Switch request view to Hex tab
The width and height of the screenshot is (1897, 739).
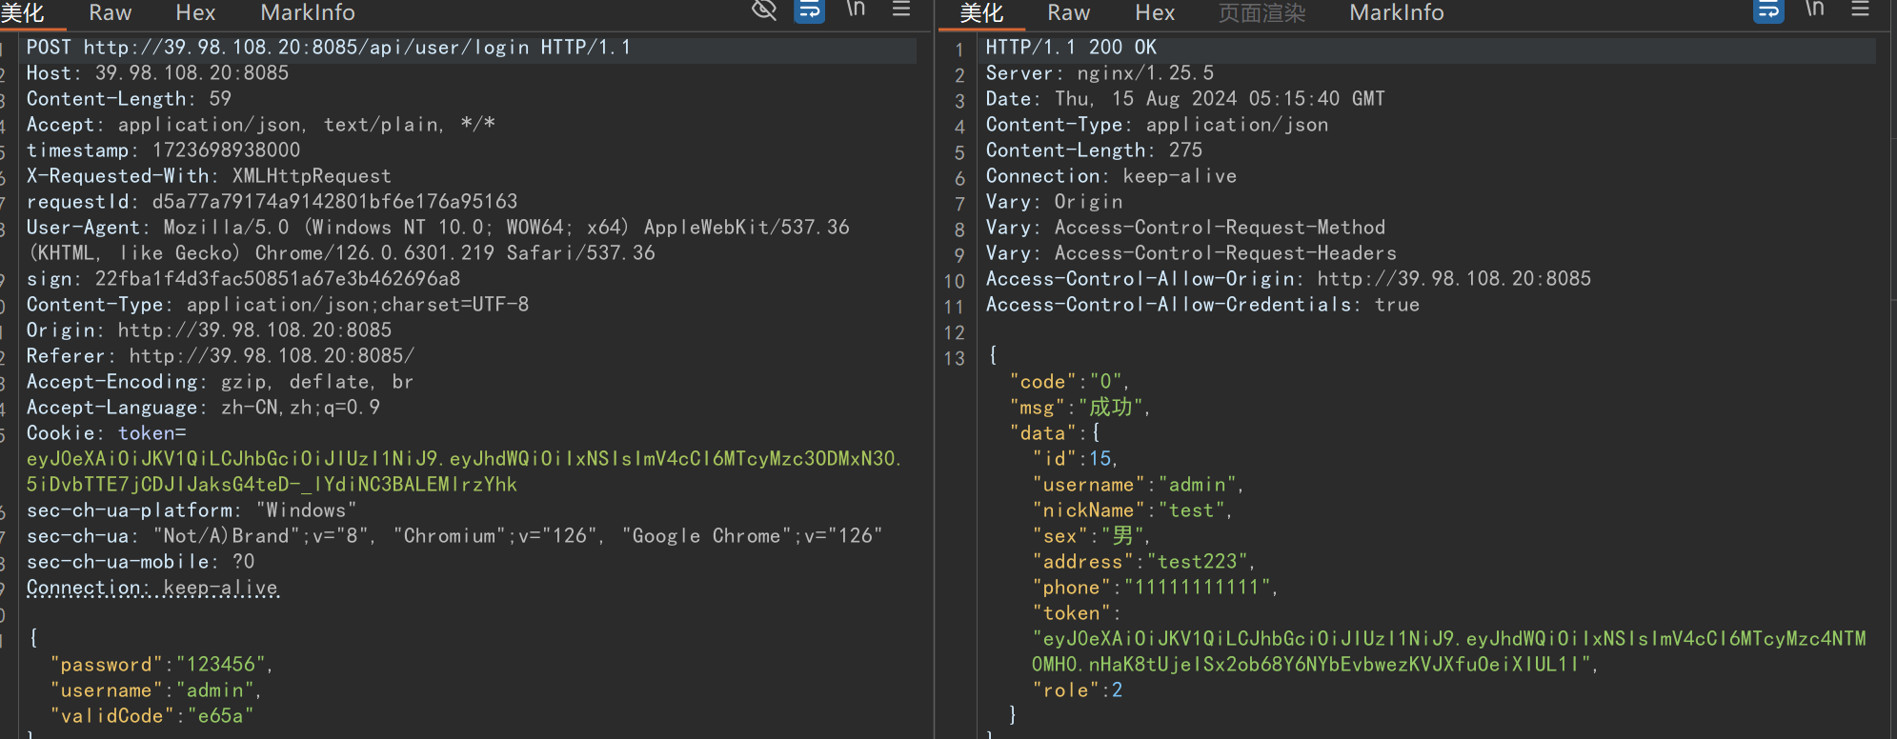coord(195,12)
